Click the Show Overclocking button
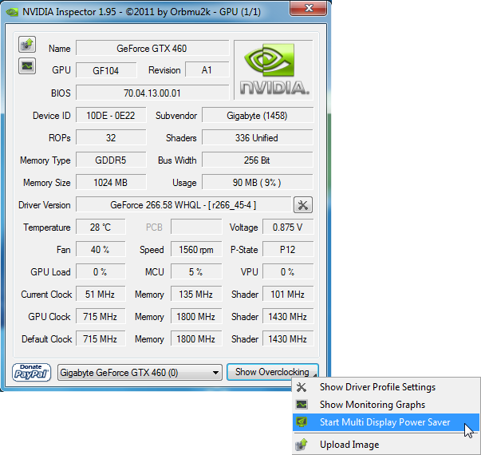This screenshot has height=455, width=481. (x=272, y=372)
